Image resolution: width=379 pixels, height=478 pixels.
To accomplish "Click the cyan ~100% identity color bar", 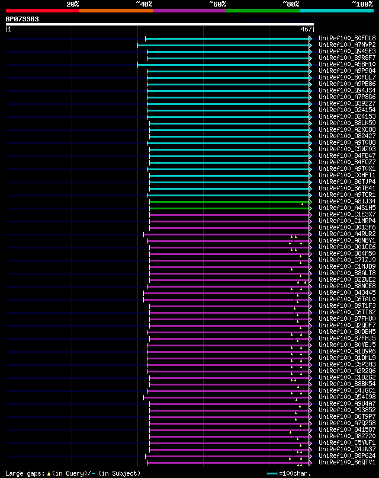I will 337,11.
